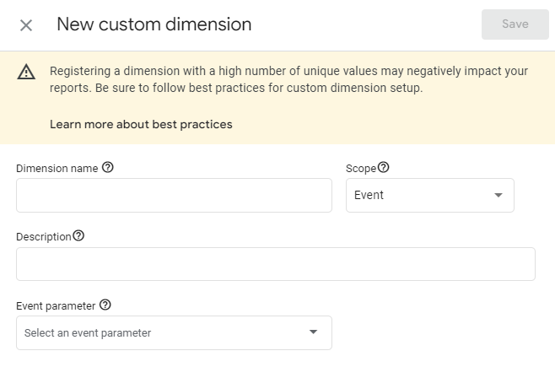The height and width of the screenshot is (367, 555).
Task: Click the New custom dimension title
Action: [x=154, y=24]
